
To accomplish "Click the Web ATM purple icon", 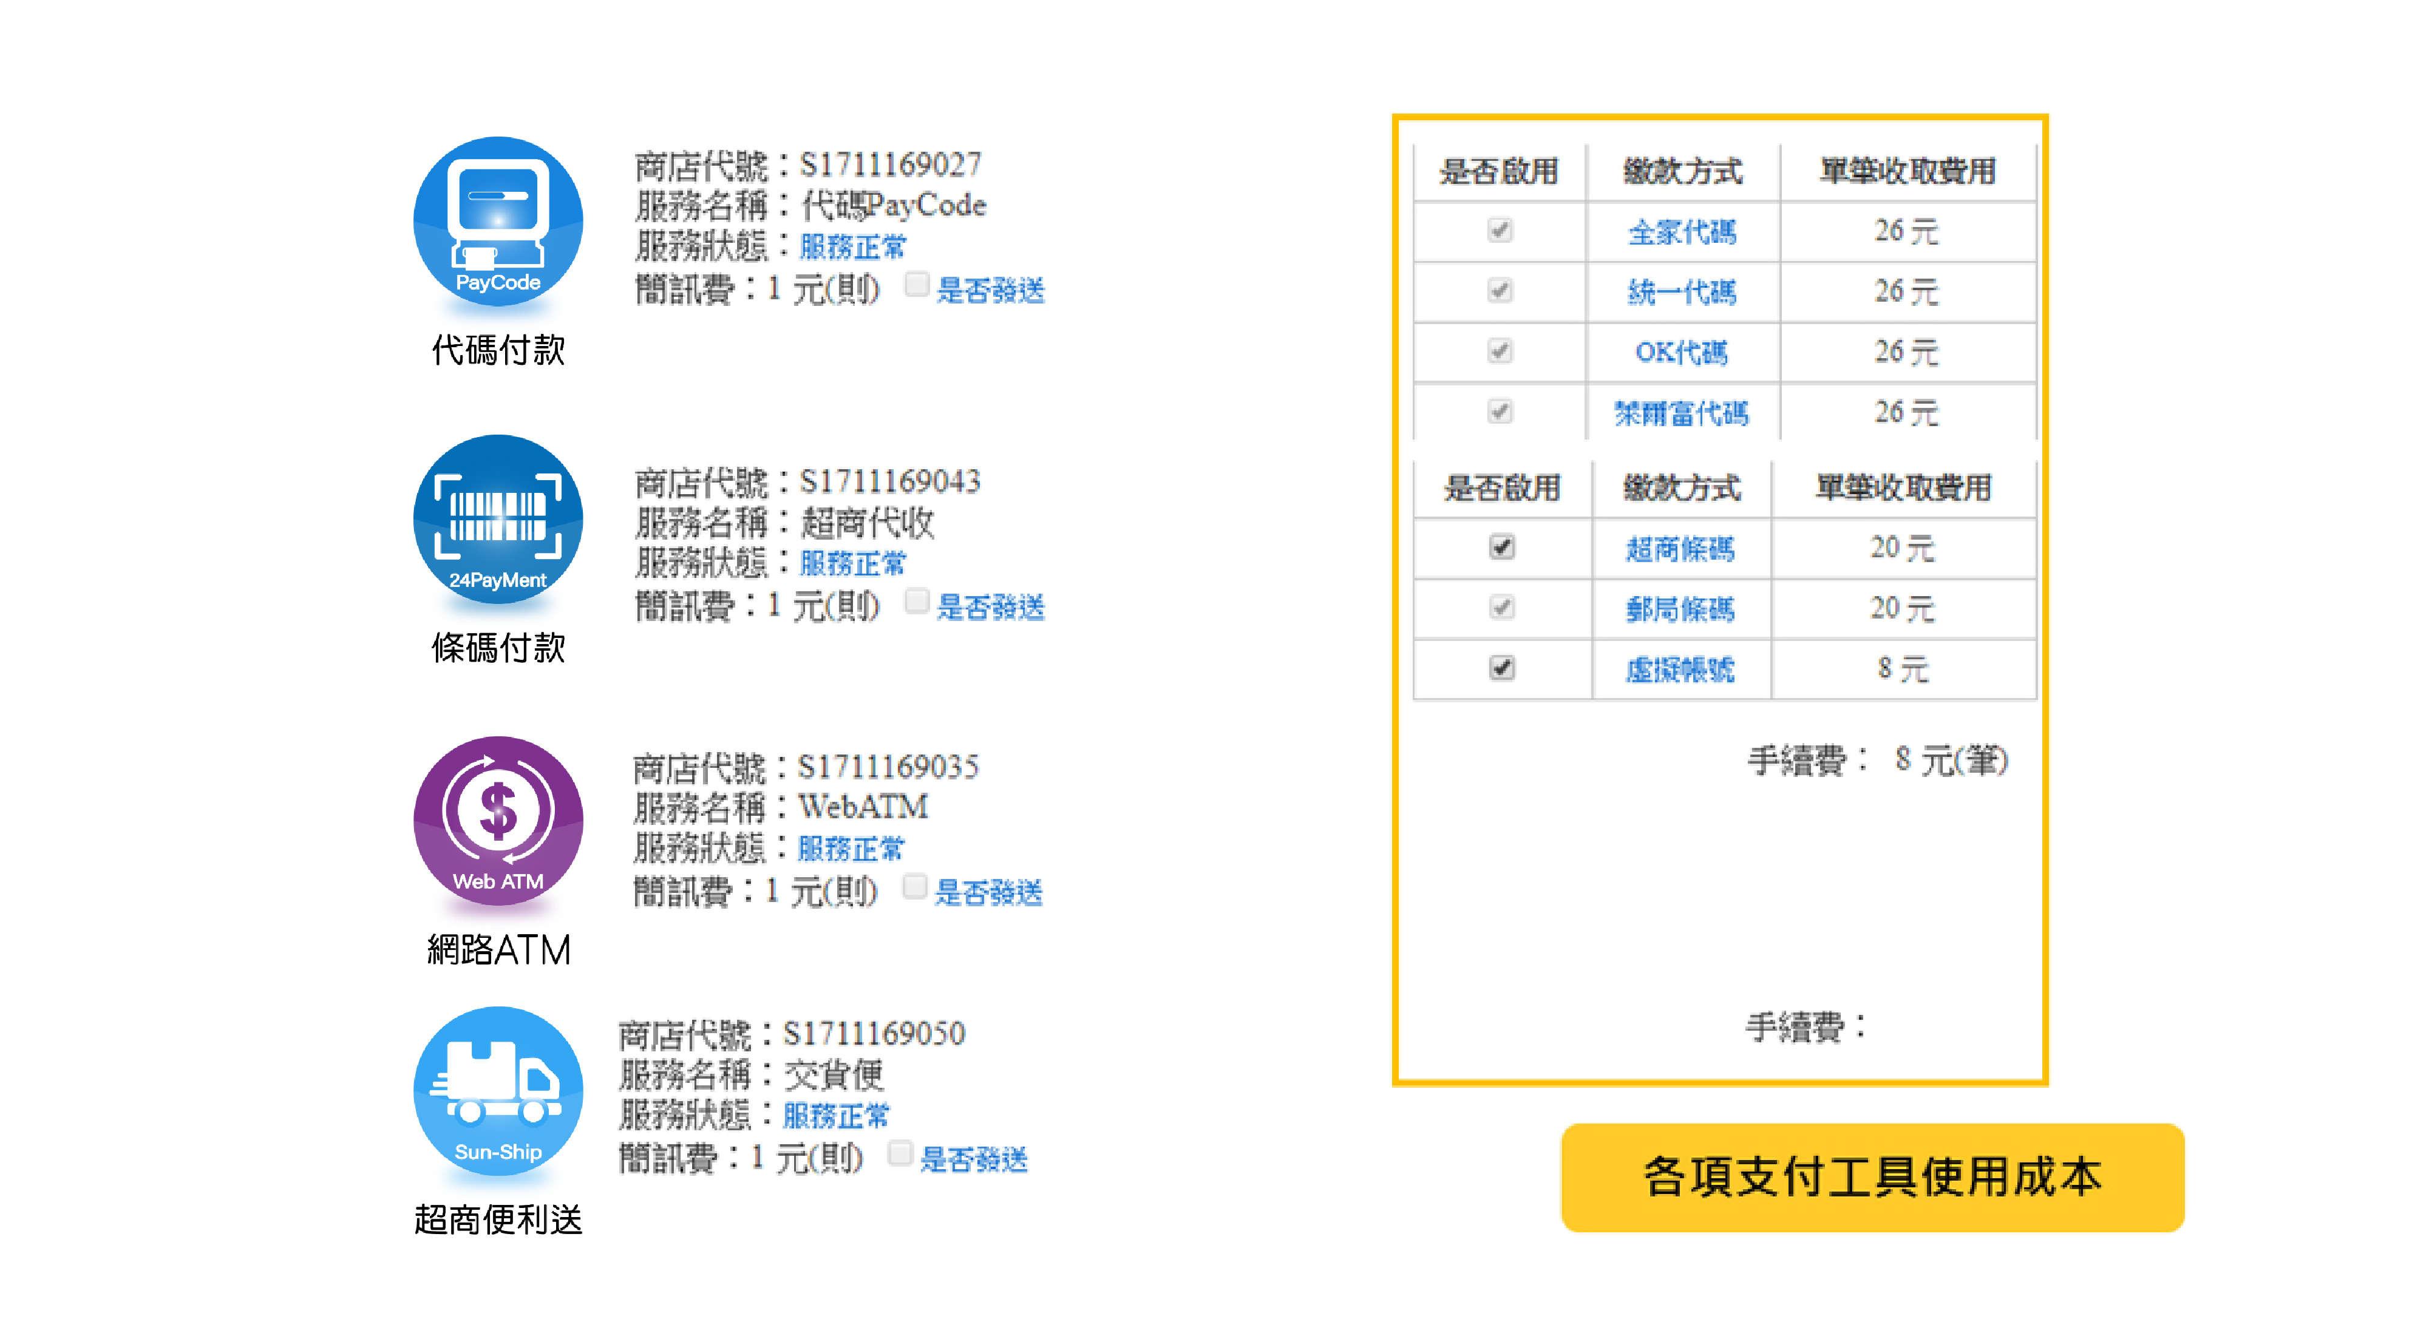I will click(x=498, y=821).
